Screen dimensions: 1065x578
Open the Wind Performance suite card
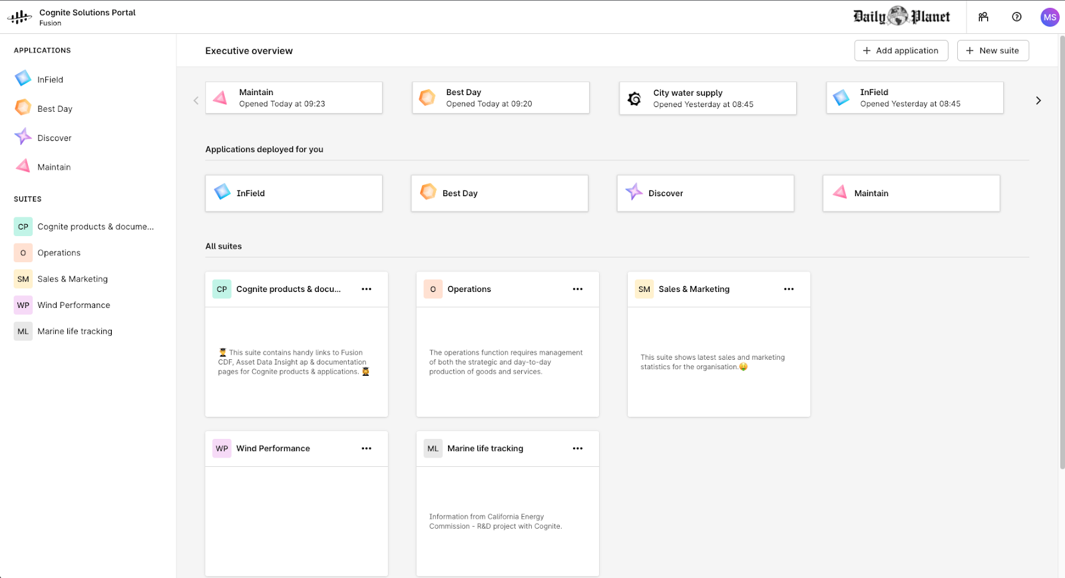point(296,504)
